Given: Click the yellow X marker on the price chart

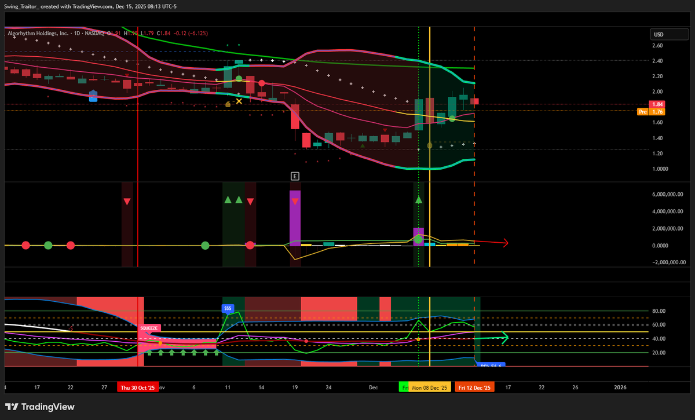Looking at the screenshot, I should [239, 101].
